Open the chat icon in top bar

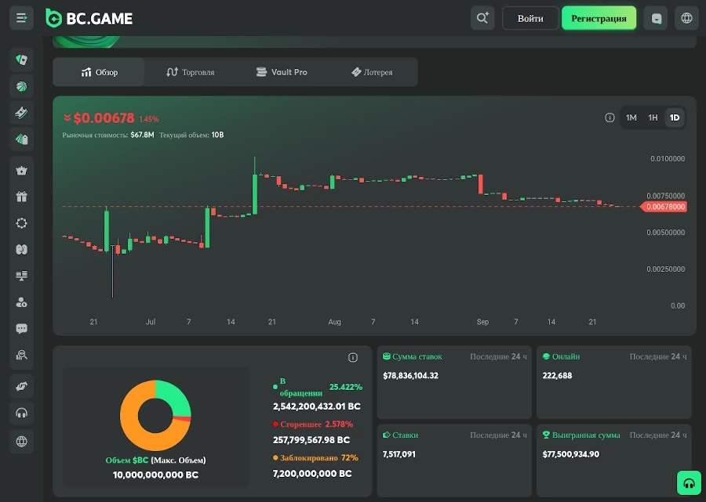(x=656, y=18)
